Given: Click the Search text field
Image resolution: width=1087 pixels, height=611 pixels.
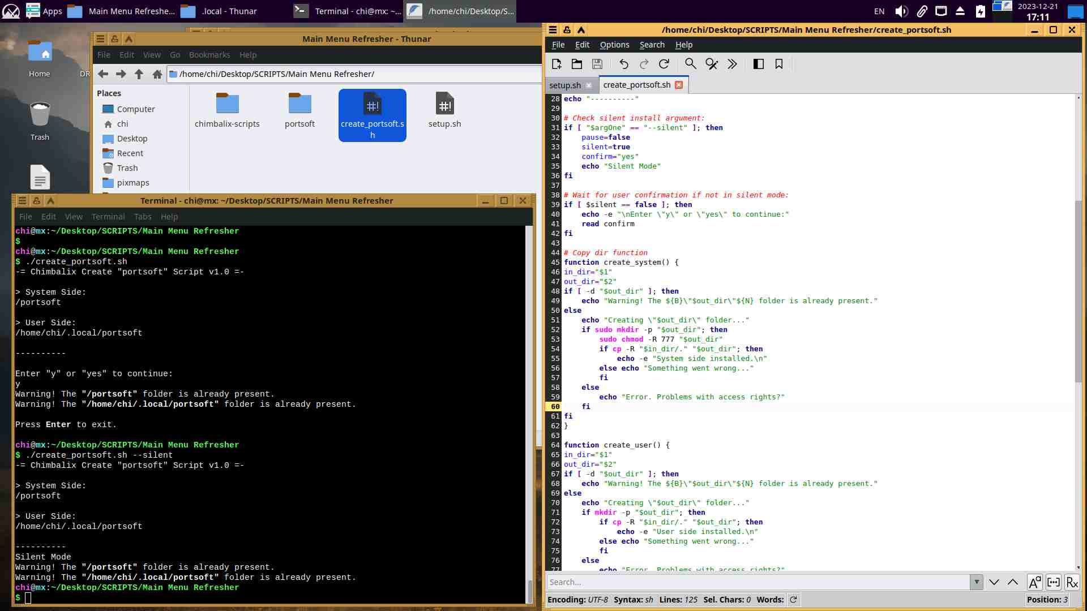Looking at the screenshot, I should (758, 582).
